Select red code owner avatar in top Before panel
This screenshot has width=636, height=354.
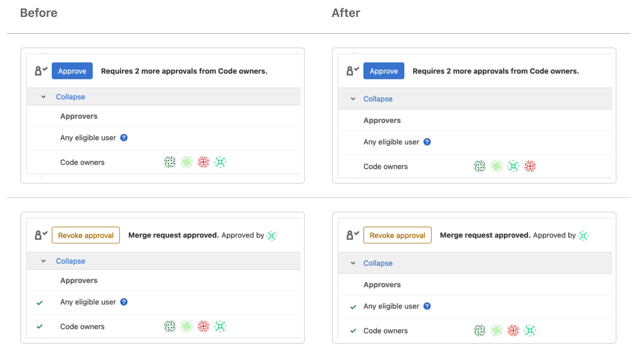click(x=203, y=162)
